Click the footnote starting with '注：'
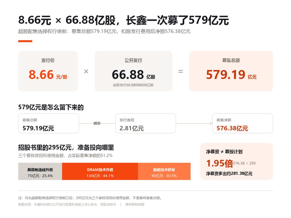 tap(90, 198)
